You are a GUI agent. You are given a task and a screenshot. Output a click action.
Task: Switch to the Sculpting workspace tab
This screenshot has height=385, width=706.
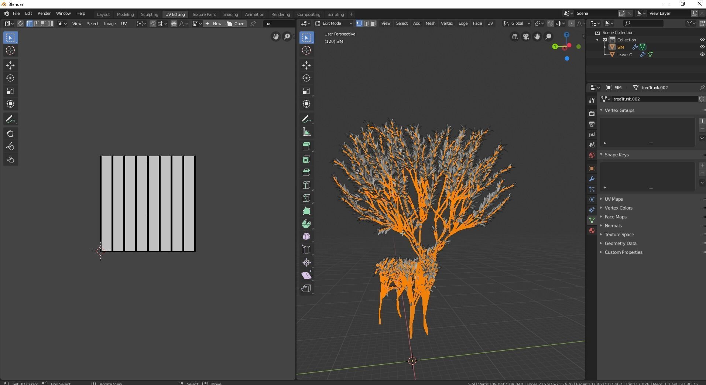point(150,14)
